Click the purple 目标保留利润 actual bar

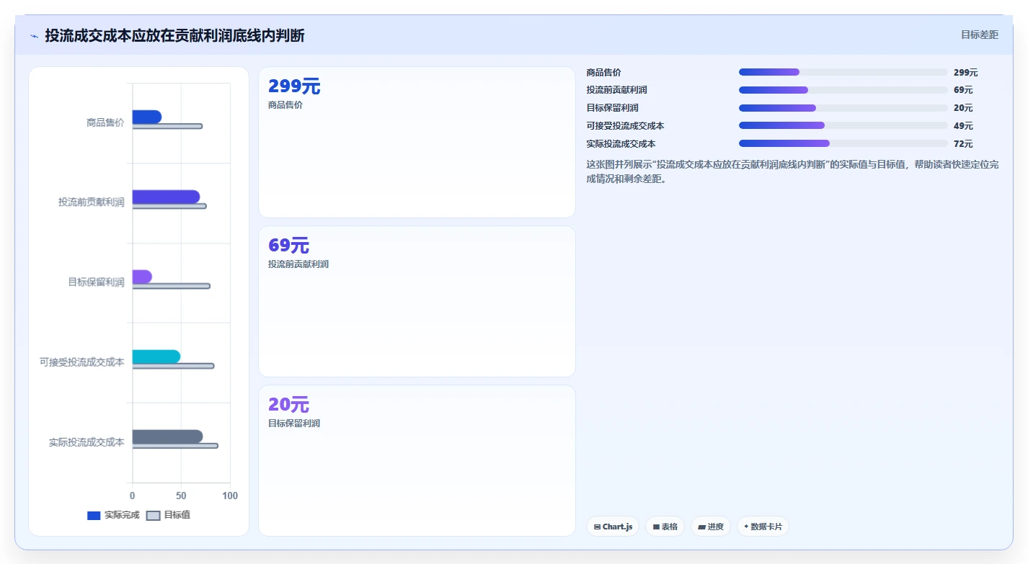[x=142, y=277]
